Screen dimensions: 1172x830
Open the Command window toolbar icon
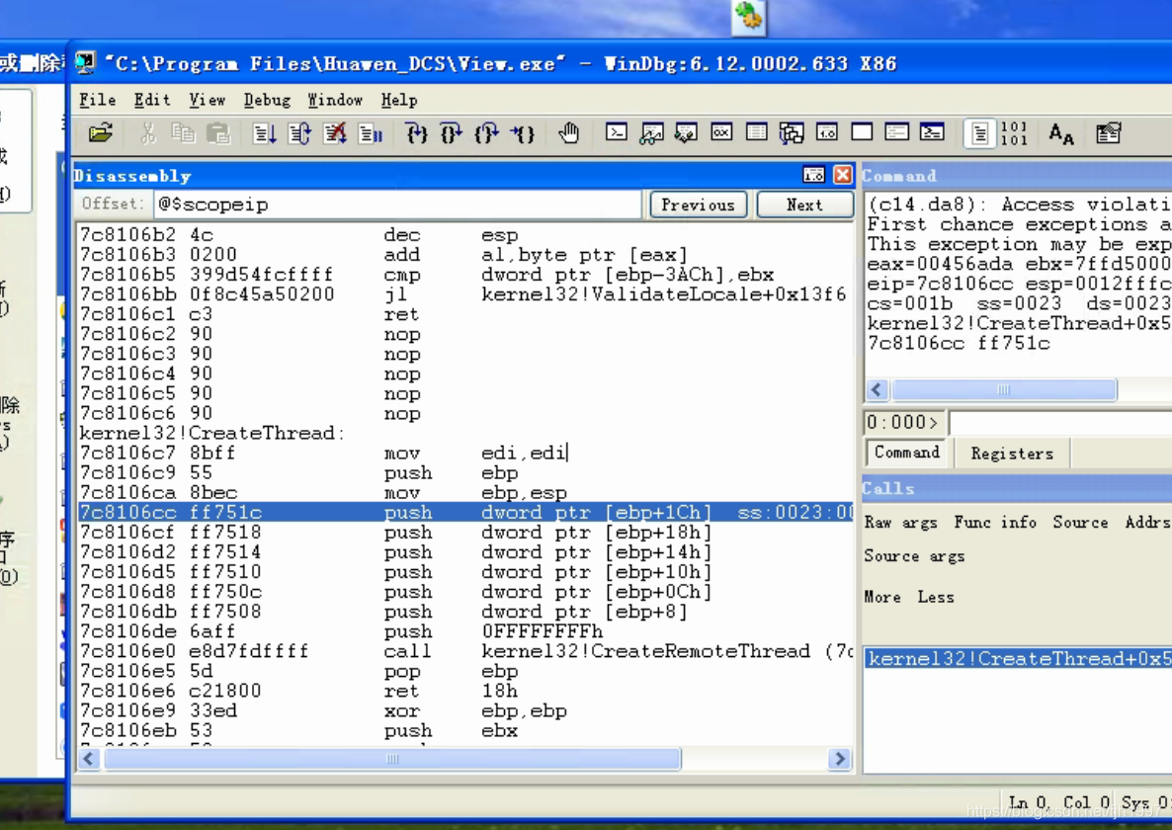click(616, 133)
